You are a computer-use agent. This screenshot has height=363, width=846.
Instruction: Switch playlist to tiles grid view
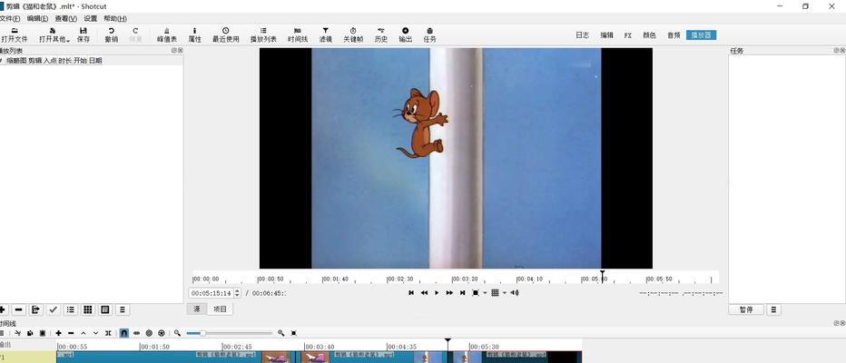(88, 309)
